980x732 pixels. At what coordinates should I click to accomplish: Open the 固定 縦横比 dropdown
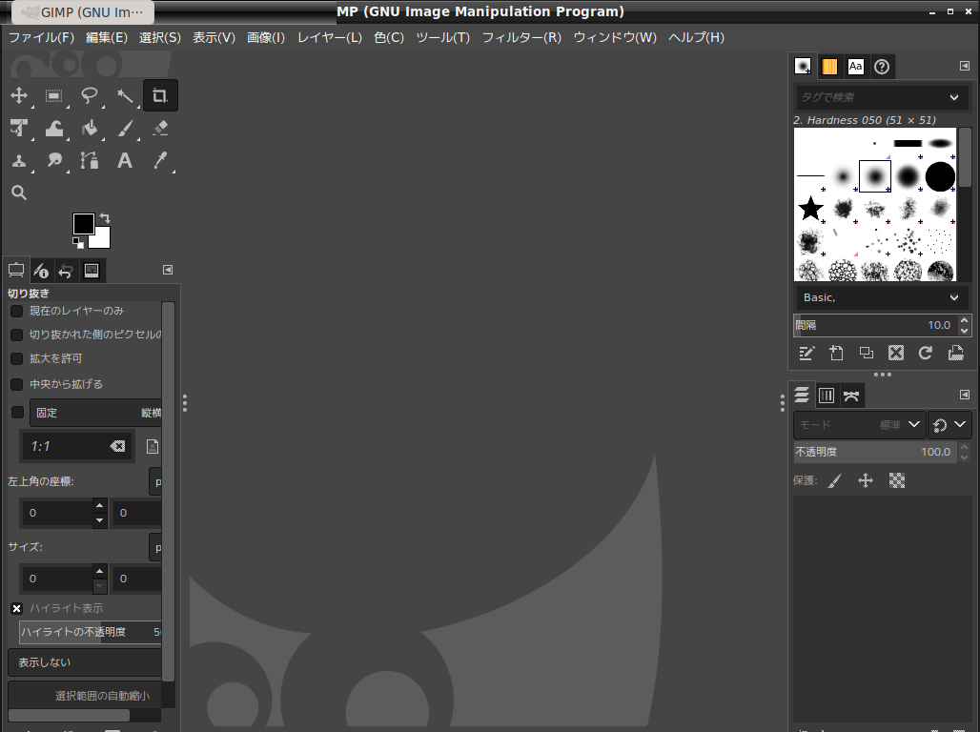[x=95, y=413]
